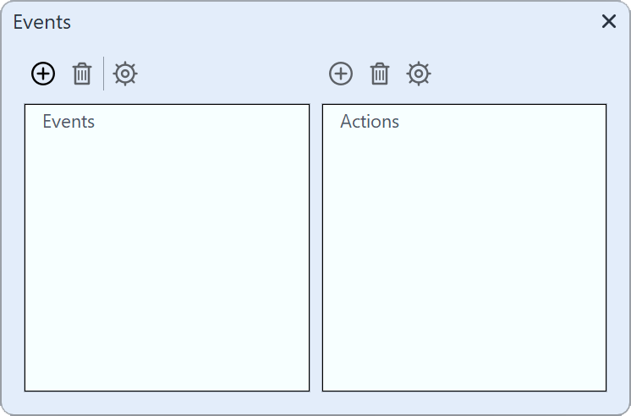
Task: Close the Events dialog window
Action: tap(609, 22)
